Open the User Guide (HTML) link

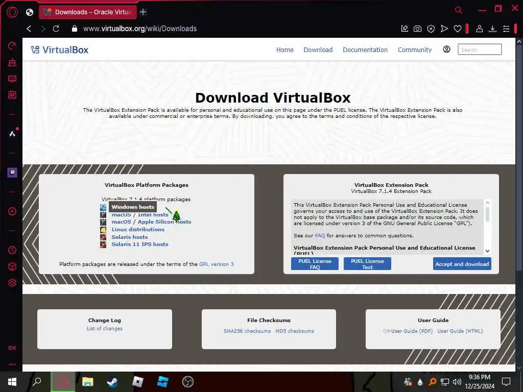coord(460,331)
